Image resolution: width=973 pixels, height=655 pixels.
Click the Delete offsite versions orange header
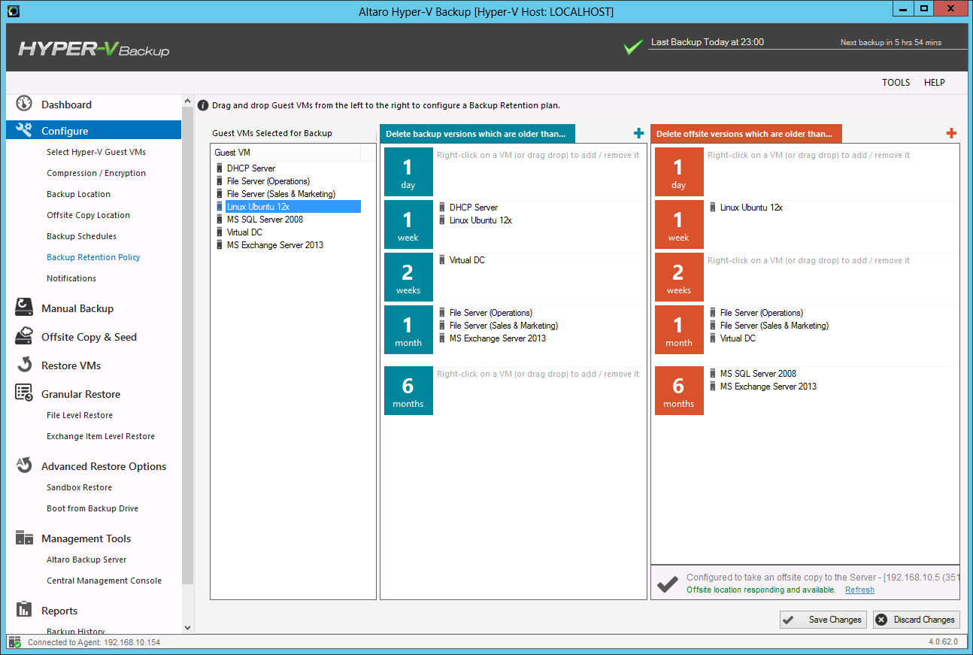pos(746,134)
